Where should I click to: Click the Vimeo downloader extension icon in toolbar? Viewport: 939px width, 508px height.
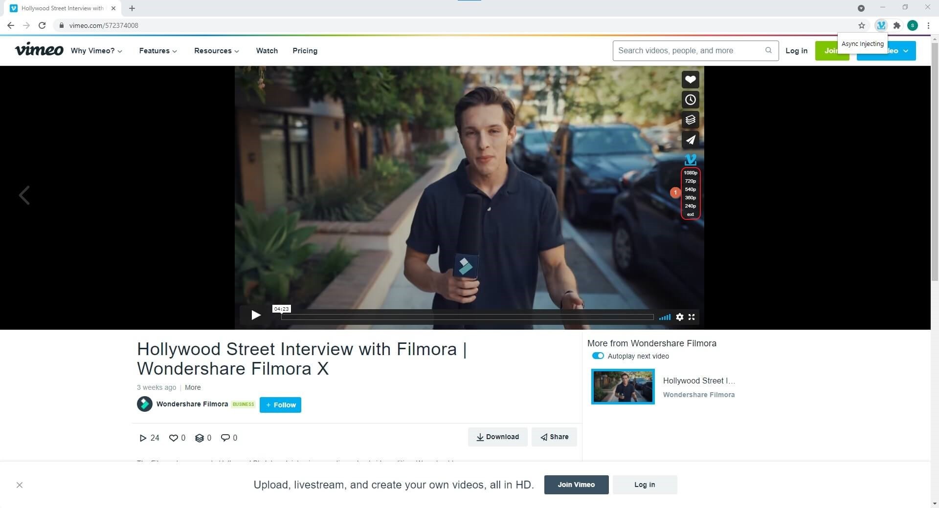(881, 25)
